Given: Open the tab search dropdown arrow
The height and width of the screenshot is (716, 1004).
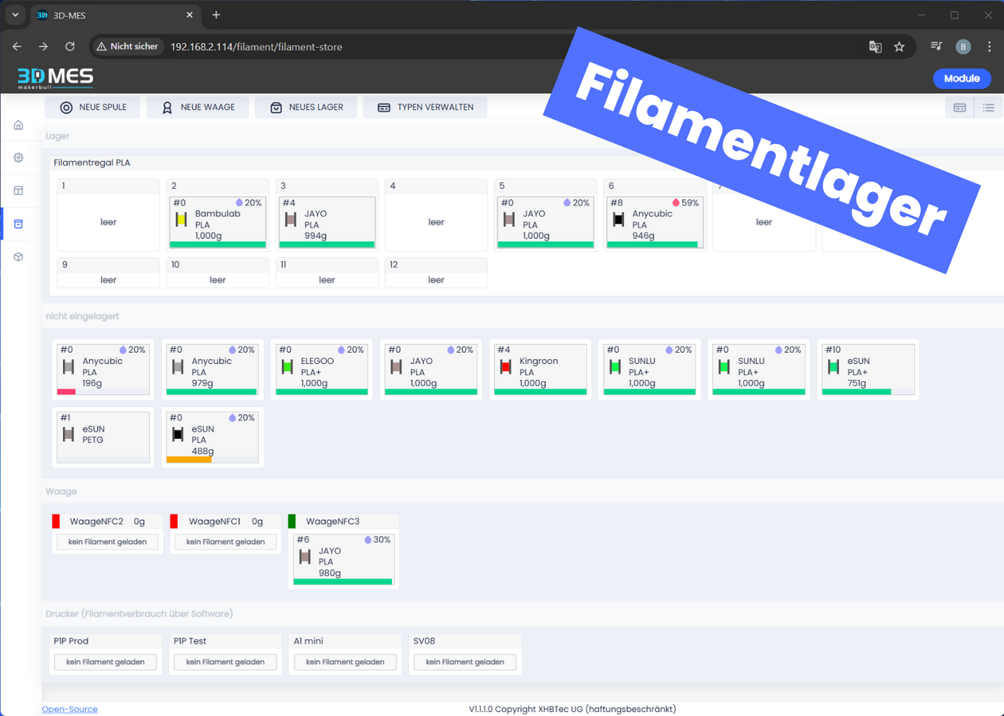Looking at the screenshot, I should click(15, 15).
